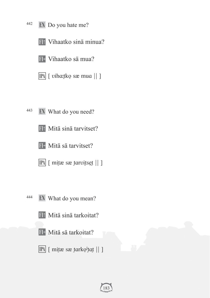Click the EN badge beside What do you need
Image resolution: width=210 pixels, height=298 pixels.
(x=42, y=112)
